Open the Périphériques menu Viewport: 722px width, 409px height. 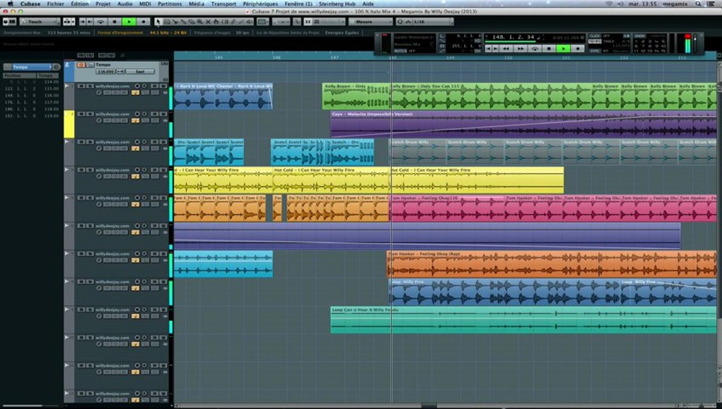[x=261, y=3]
